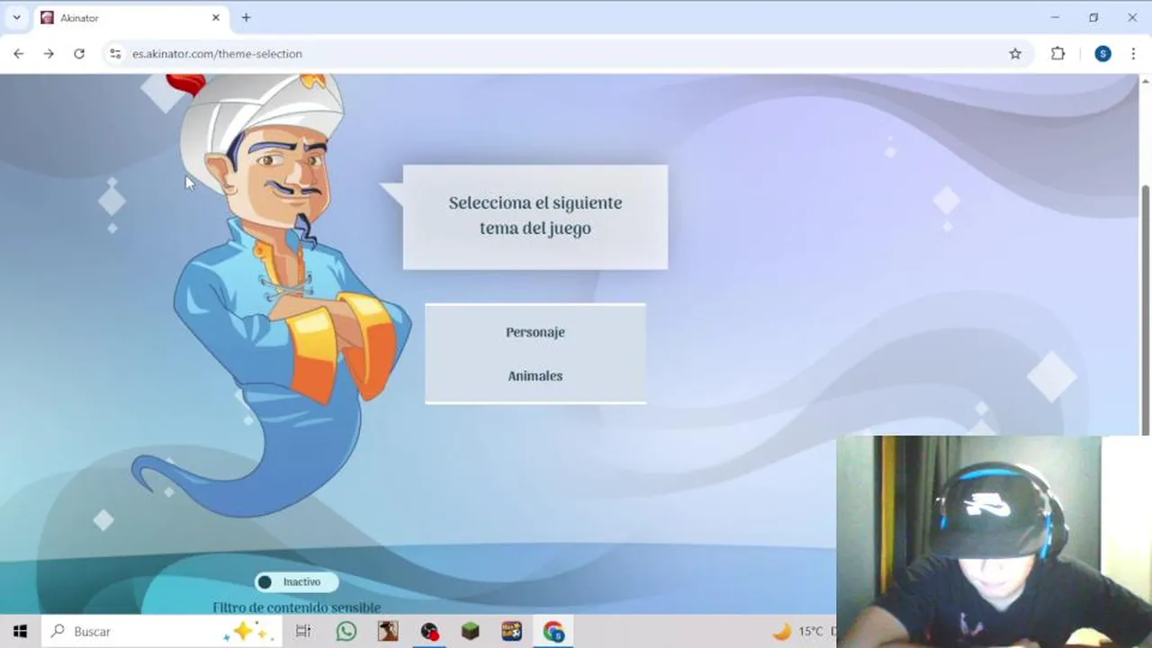Open a new browser tab

(246, 17)
